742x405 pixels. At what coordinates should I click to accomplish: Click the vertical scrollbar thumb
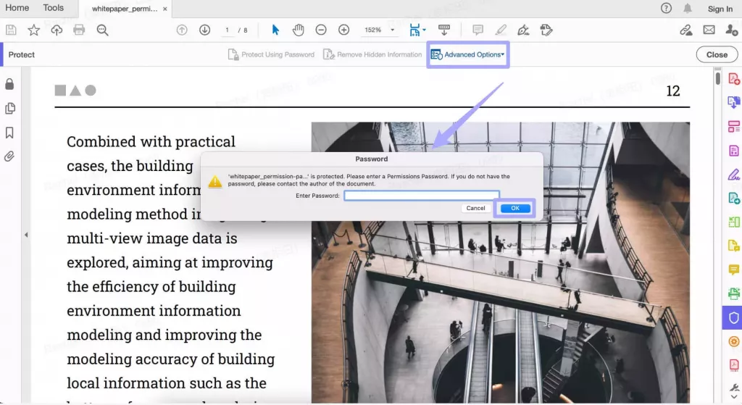click(x=717, y=78)
